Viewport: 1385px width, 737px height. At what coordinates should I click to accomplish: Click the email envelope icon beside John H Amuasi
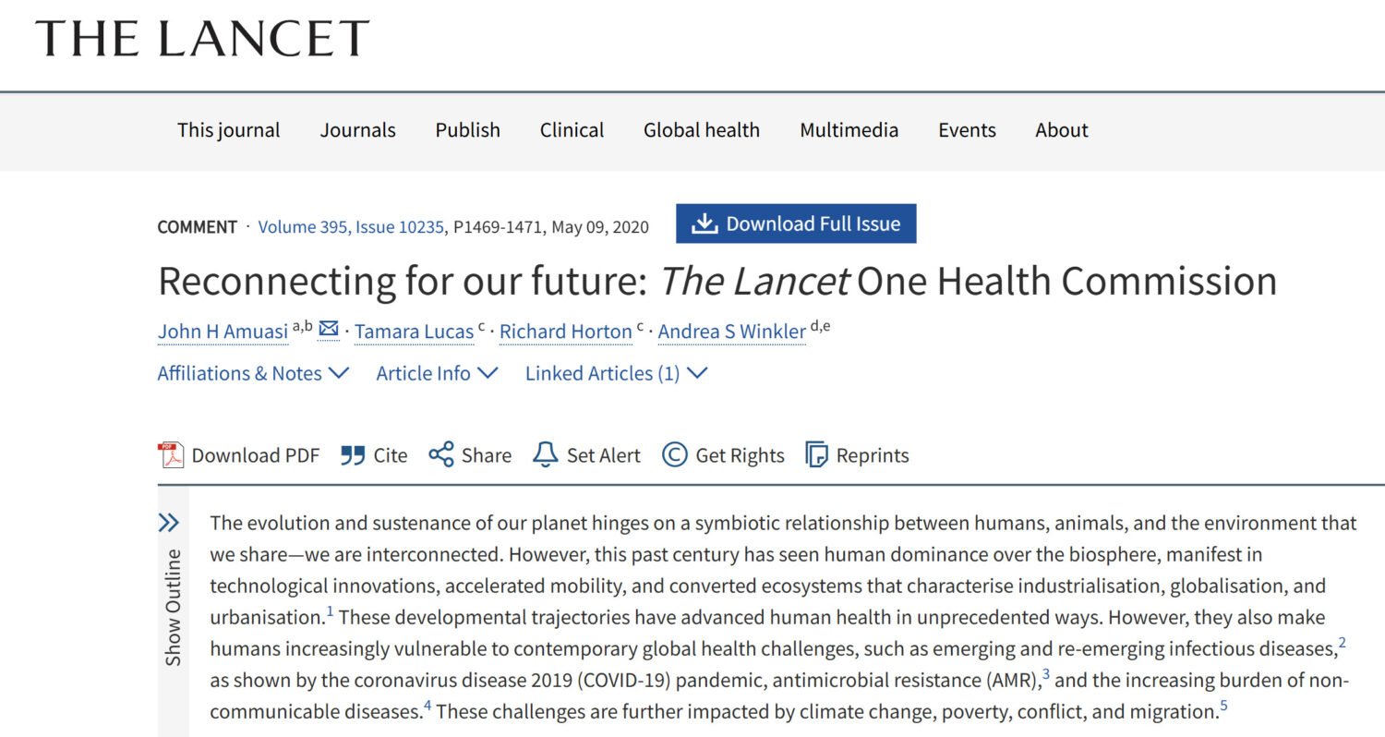(328, 330)
